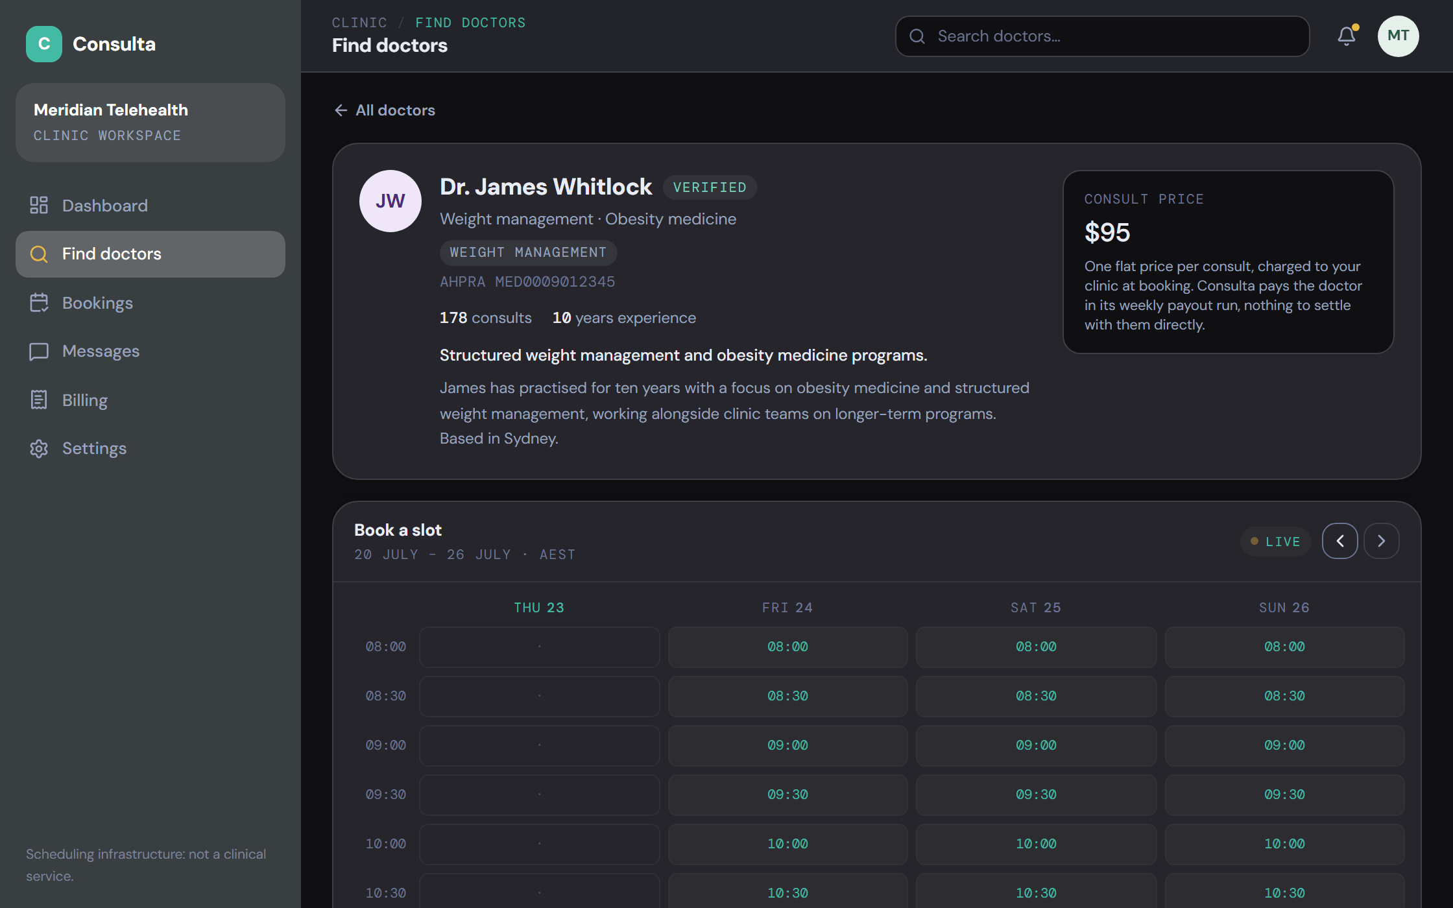
Task: Book Sunday 26 slot at 08:30
Action: click(1284, 697)
